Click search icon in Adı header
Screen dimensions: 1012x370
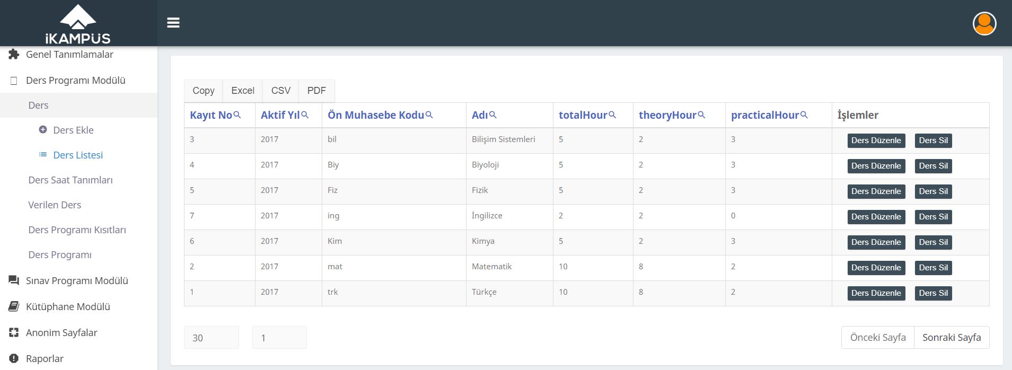(x=493, y=114)
